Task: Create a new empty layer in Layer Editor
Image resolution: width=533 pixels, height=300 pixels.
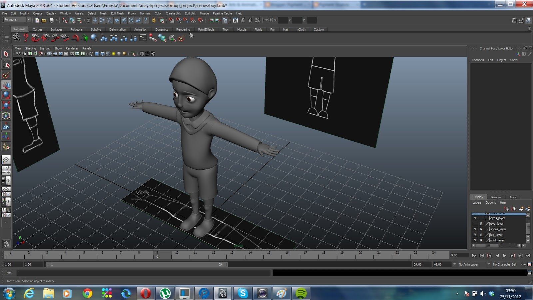Action: point(521,209)
